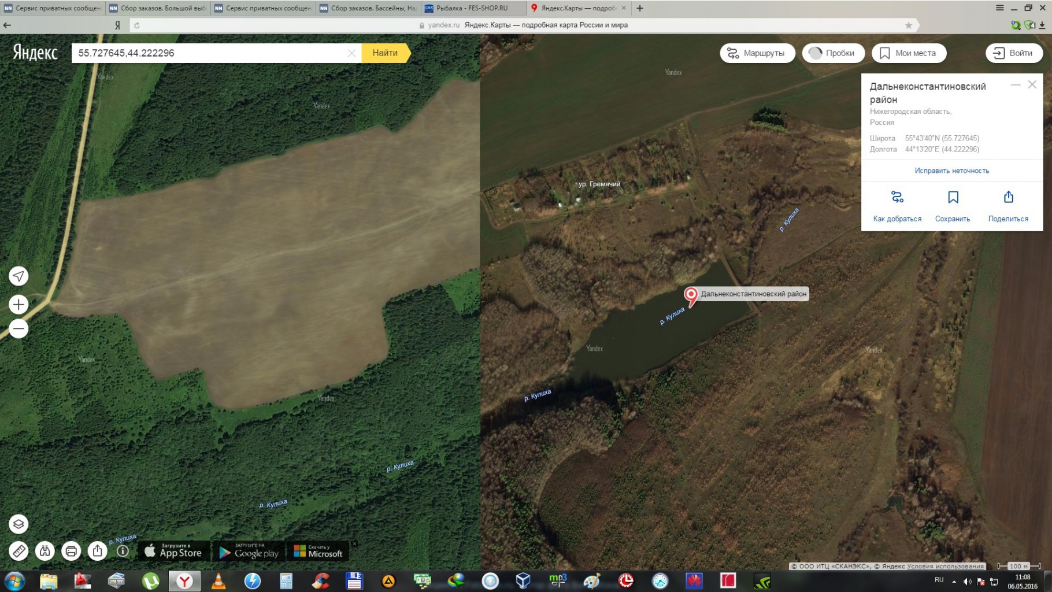Viewport: 1052px width, 592px height.
Task: Open panoramas binoculars tool
Action: pyautogui.click(x=45, y=551)
